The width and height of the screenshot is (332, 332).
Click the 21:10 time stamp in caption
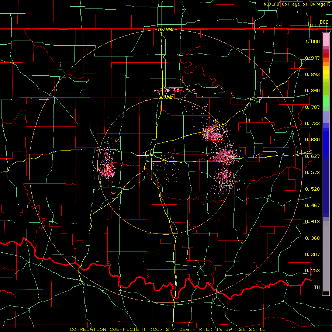coord(258,329)
